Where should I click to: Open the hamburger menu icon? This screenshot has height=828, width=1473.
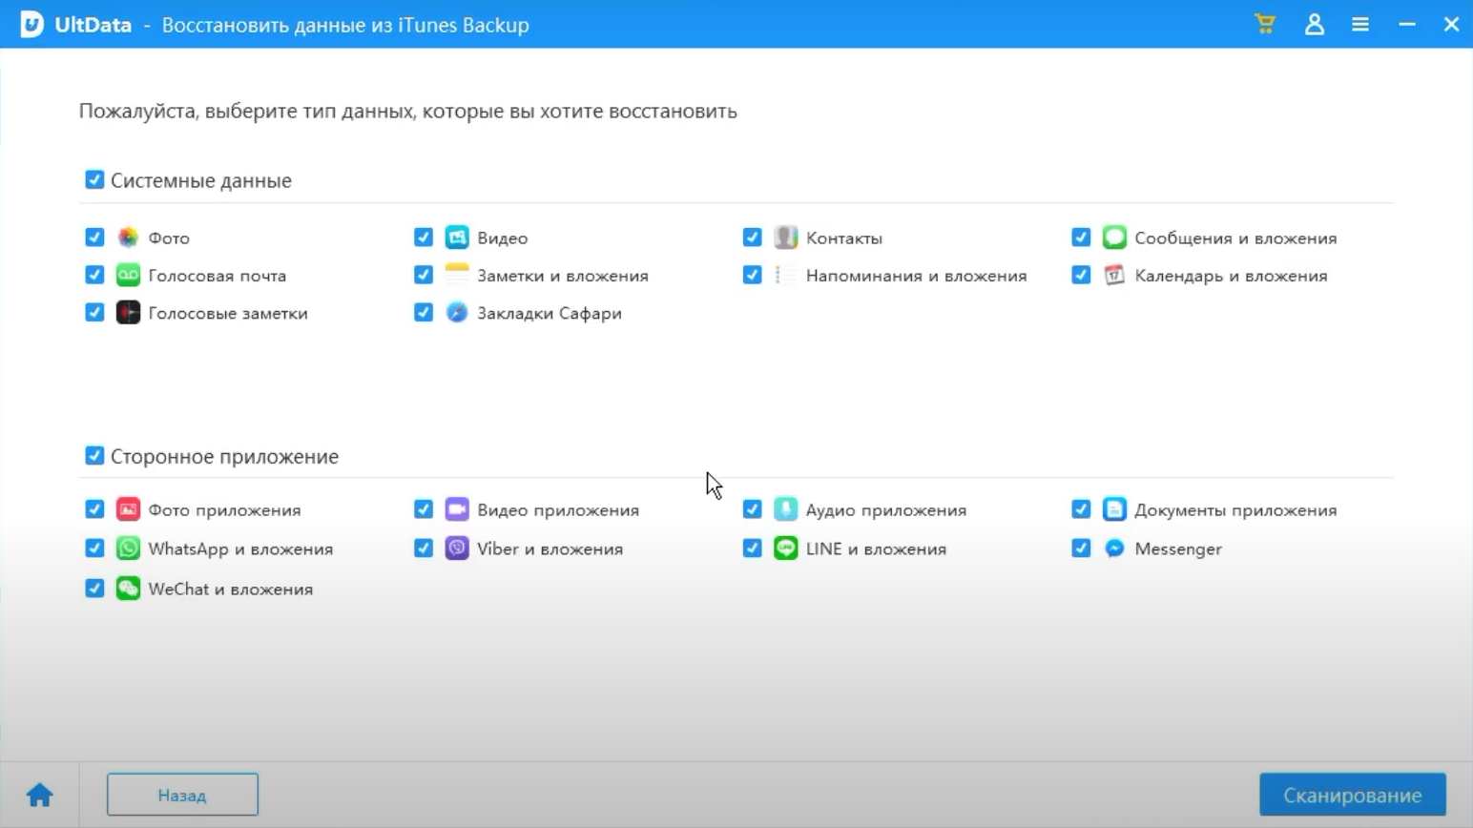coord(1360,24)
